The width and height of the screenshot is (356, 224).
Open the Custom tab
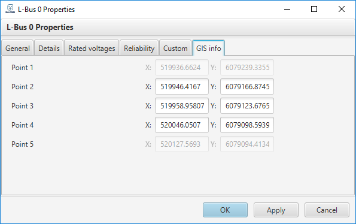pyautogui.click(x=175, y=48)
